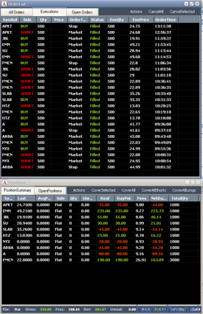Image resolution: width=203 pixels, height=314 pixels.
Task: Open the OpenPositions tab
Action: pyautogui.click(x=50, y=191)
